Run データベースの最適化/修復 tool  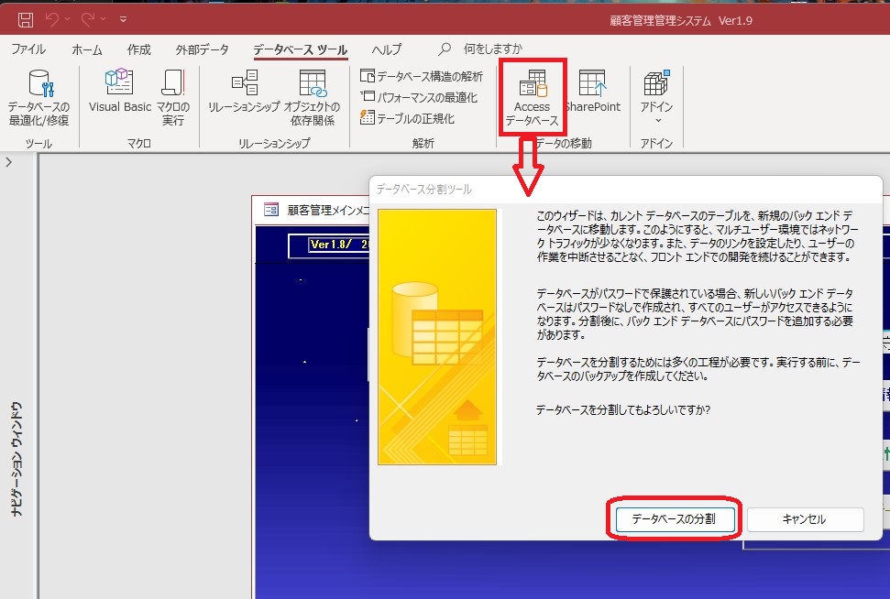pyautogui.click(x=38, y=98)
